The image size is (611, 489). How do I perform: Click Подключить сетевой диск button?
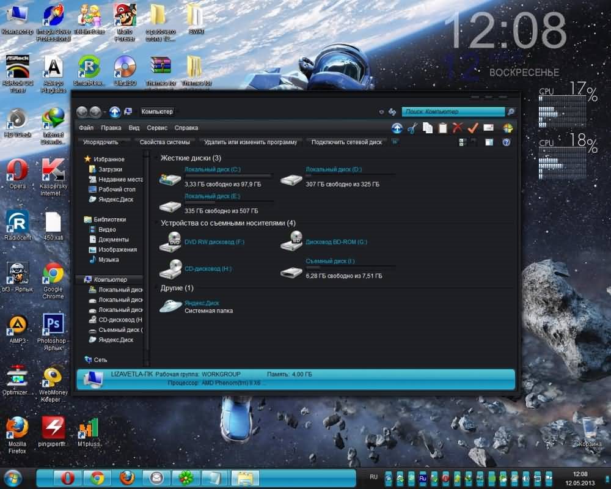point(346,142)
